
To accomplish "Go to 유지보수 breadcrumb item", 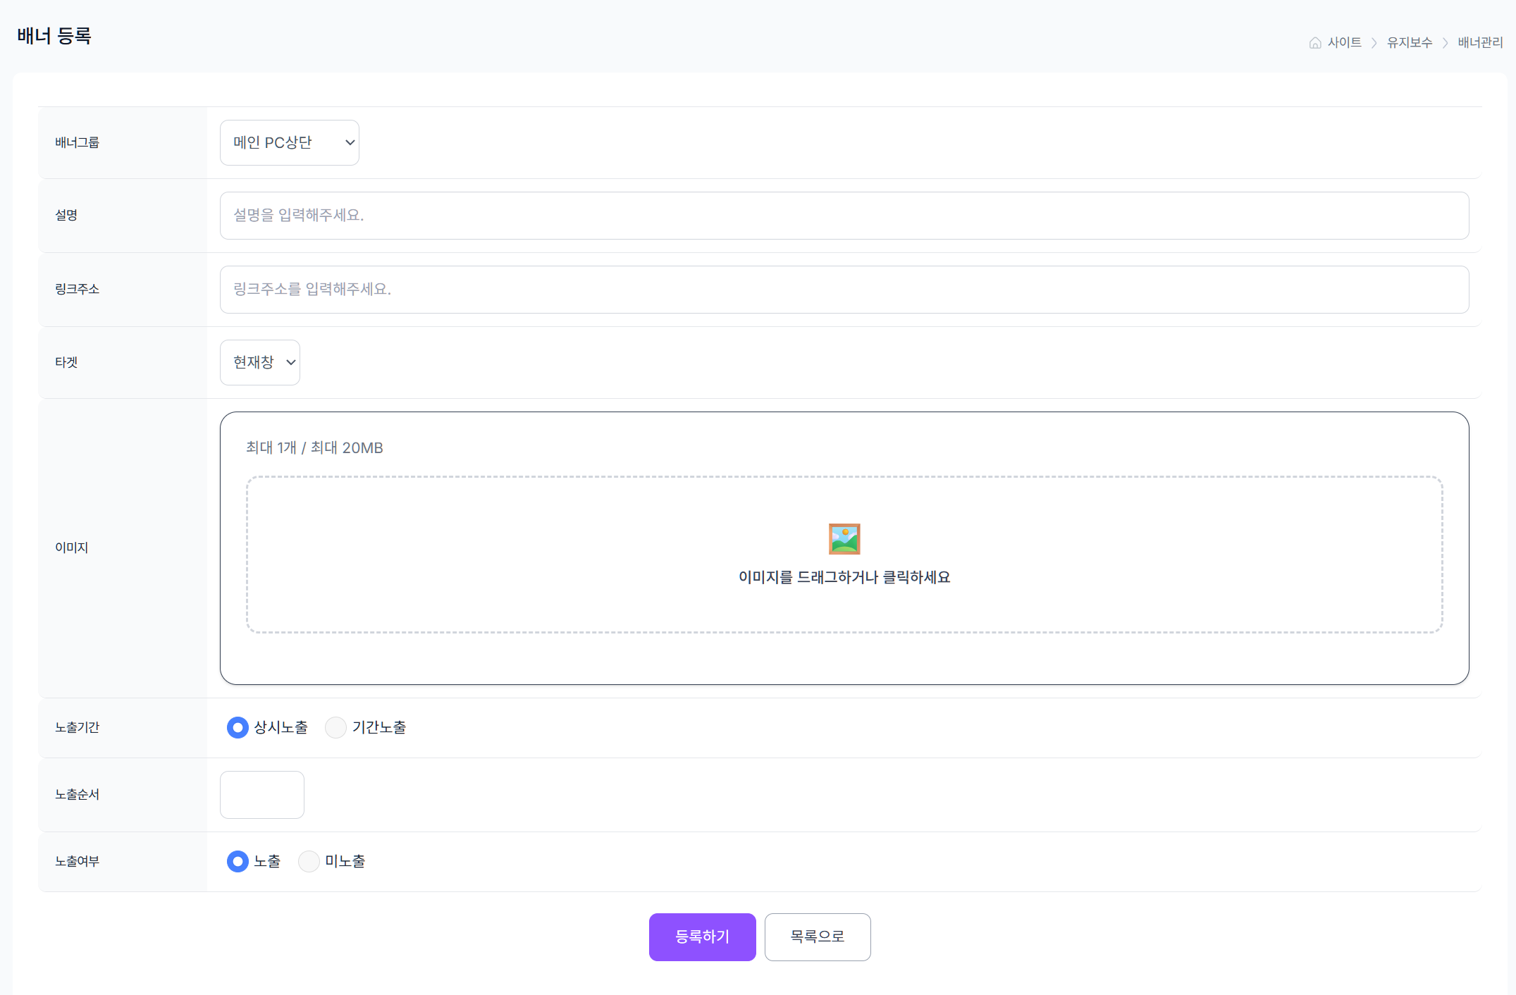I will (x=1409, y=43).
